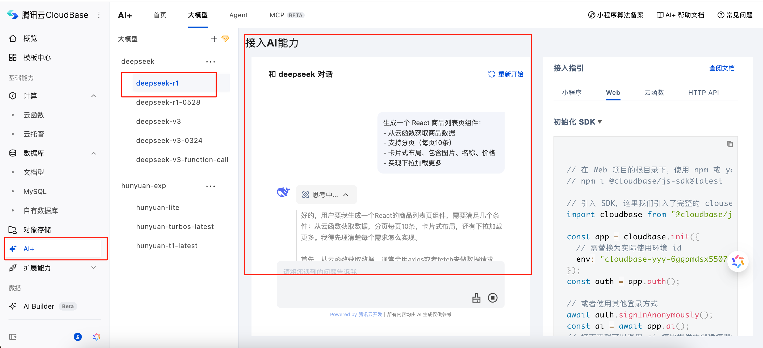The height and width of the screenshot is (348, 763).
Task: Click the orange diamond icon
Action: tap(225, 39)
